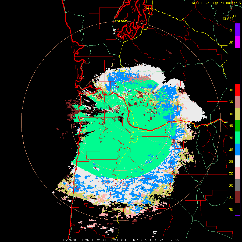
Task: Click the "GC" legend label
Action: click(x=231, y=186)
